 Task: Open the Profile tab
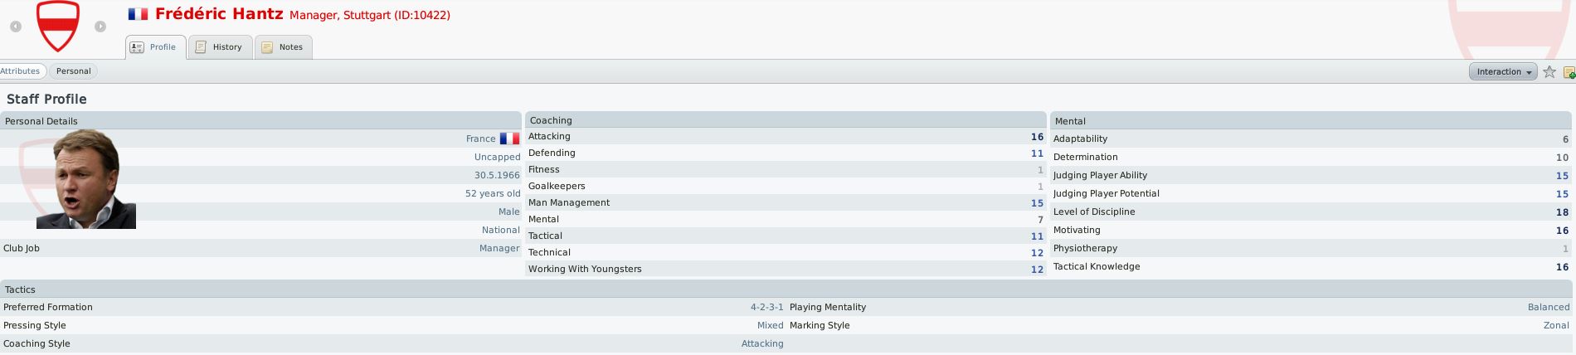click(155, 47)
